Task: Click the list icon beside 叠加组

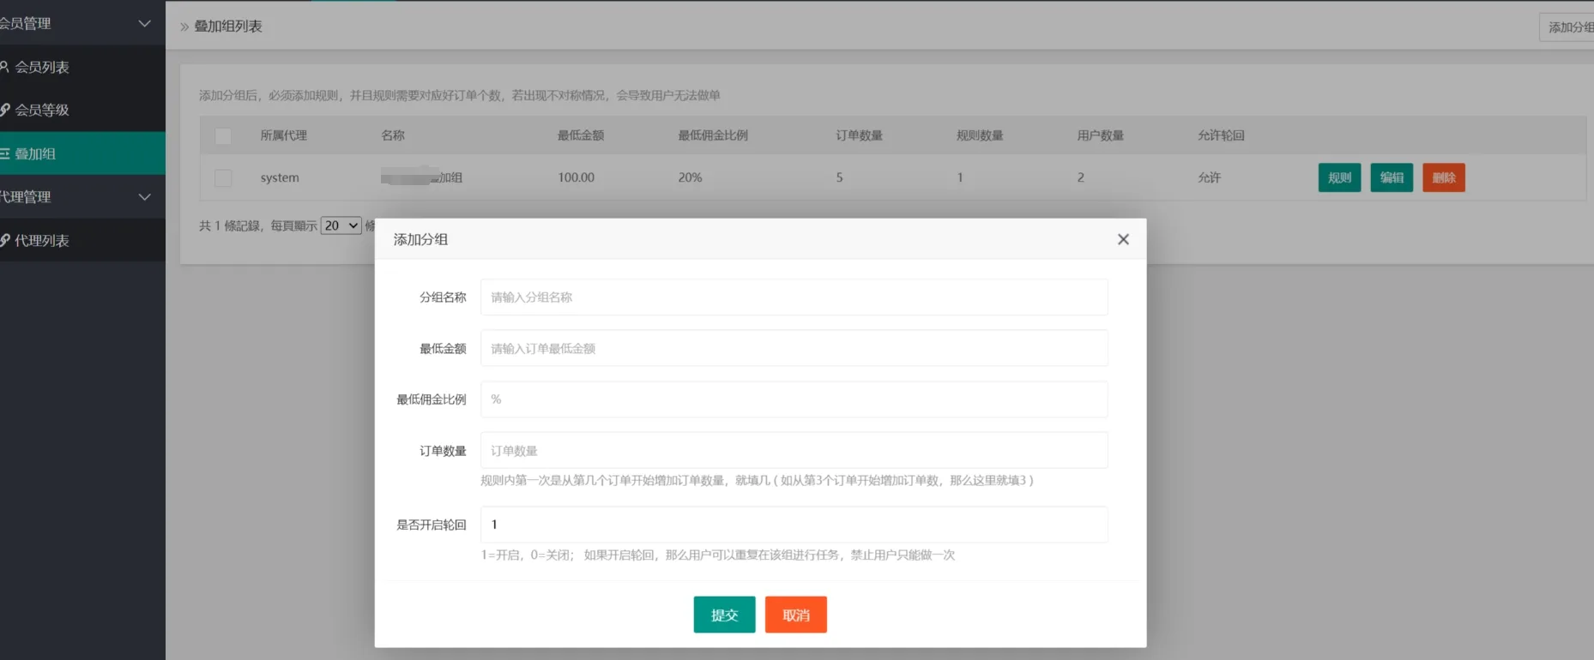Action: tap(4, 153)
